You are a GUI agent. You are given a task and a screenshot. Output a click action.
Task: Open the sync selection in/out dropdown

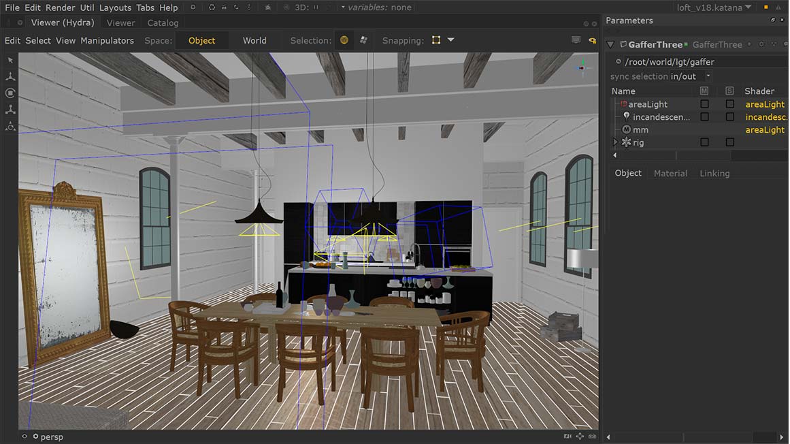tap(690, 76)
